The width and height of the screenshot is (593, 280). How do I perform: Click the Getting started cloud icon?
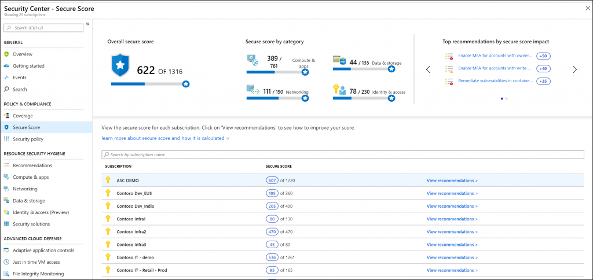click(x=6, y=66)
